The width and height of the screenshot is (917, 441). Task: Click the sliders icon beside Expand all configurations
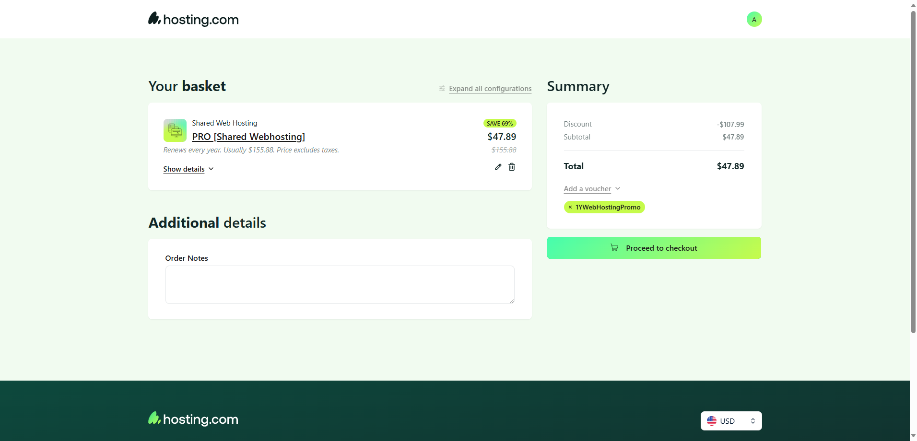(x=442, y=89)
